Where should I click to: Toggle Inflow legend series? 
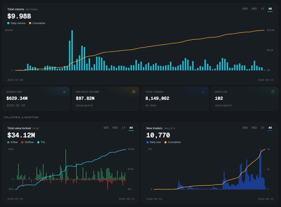tap(12, 142)
